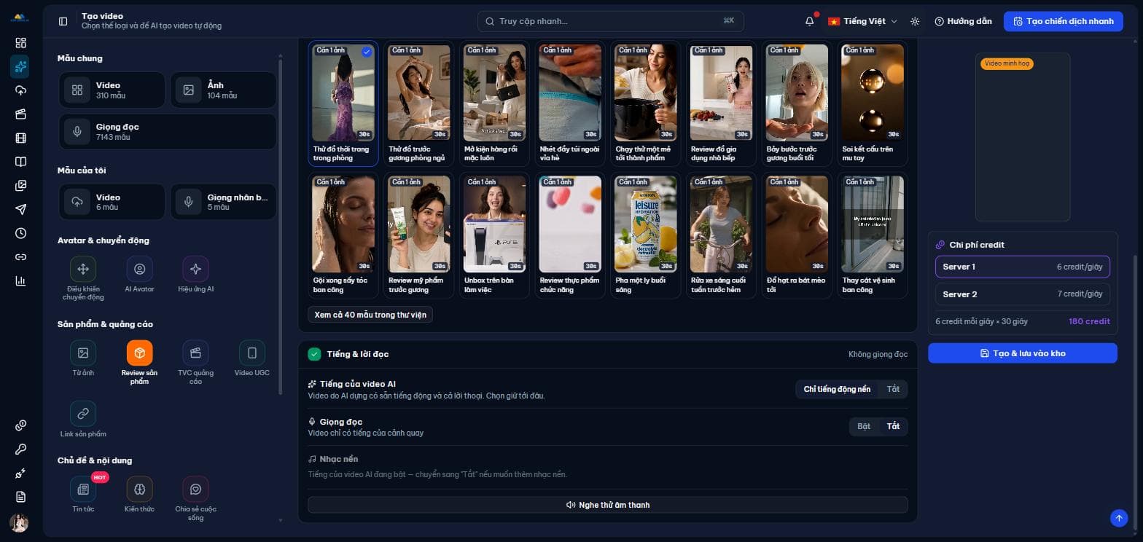Open Chia sẻ cuộc sống topic
This screenshot has width=1143, height=542.
coord(195,499)
